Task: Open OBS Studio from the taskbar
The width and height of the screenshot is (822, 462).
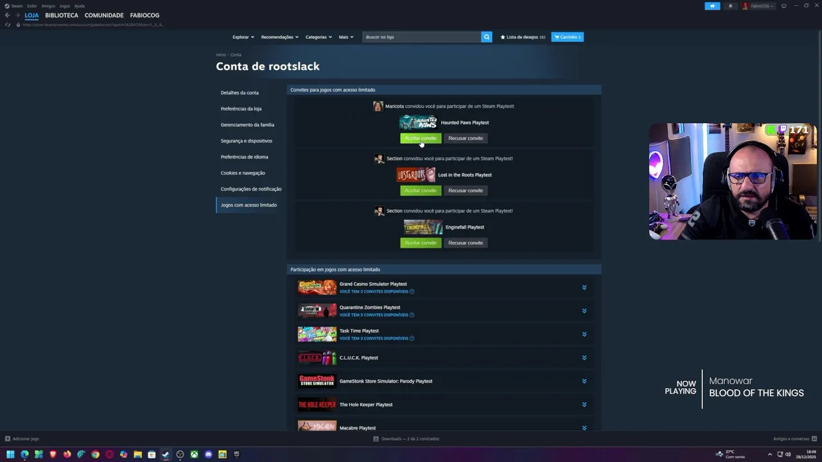Action: pyautogui.click(x=180, y=454)
